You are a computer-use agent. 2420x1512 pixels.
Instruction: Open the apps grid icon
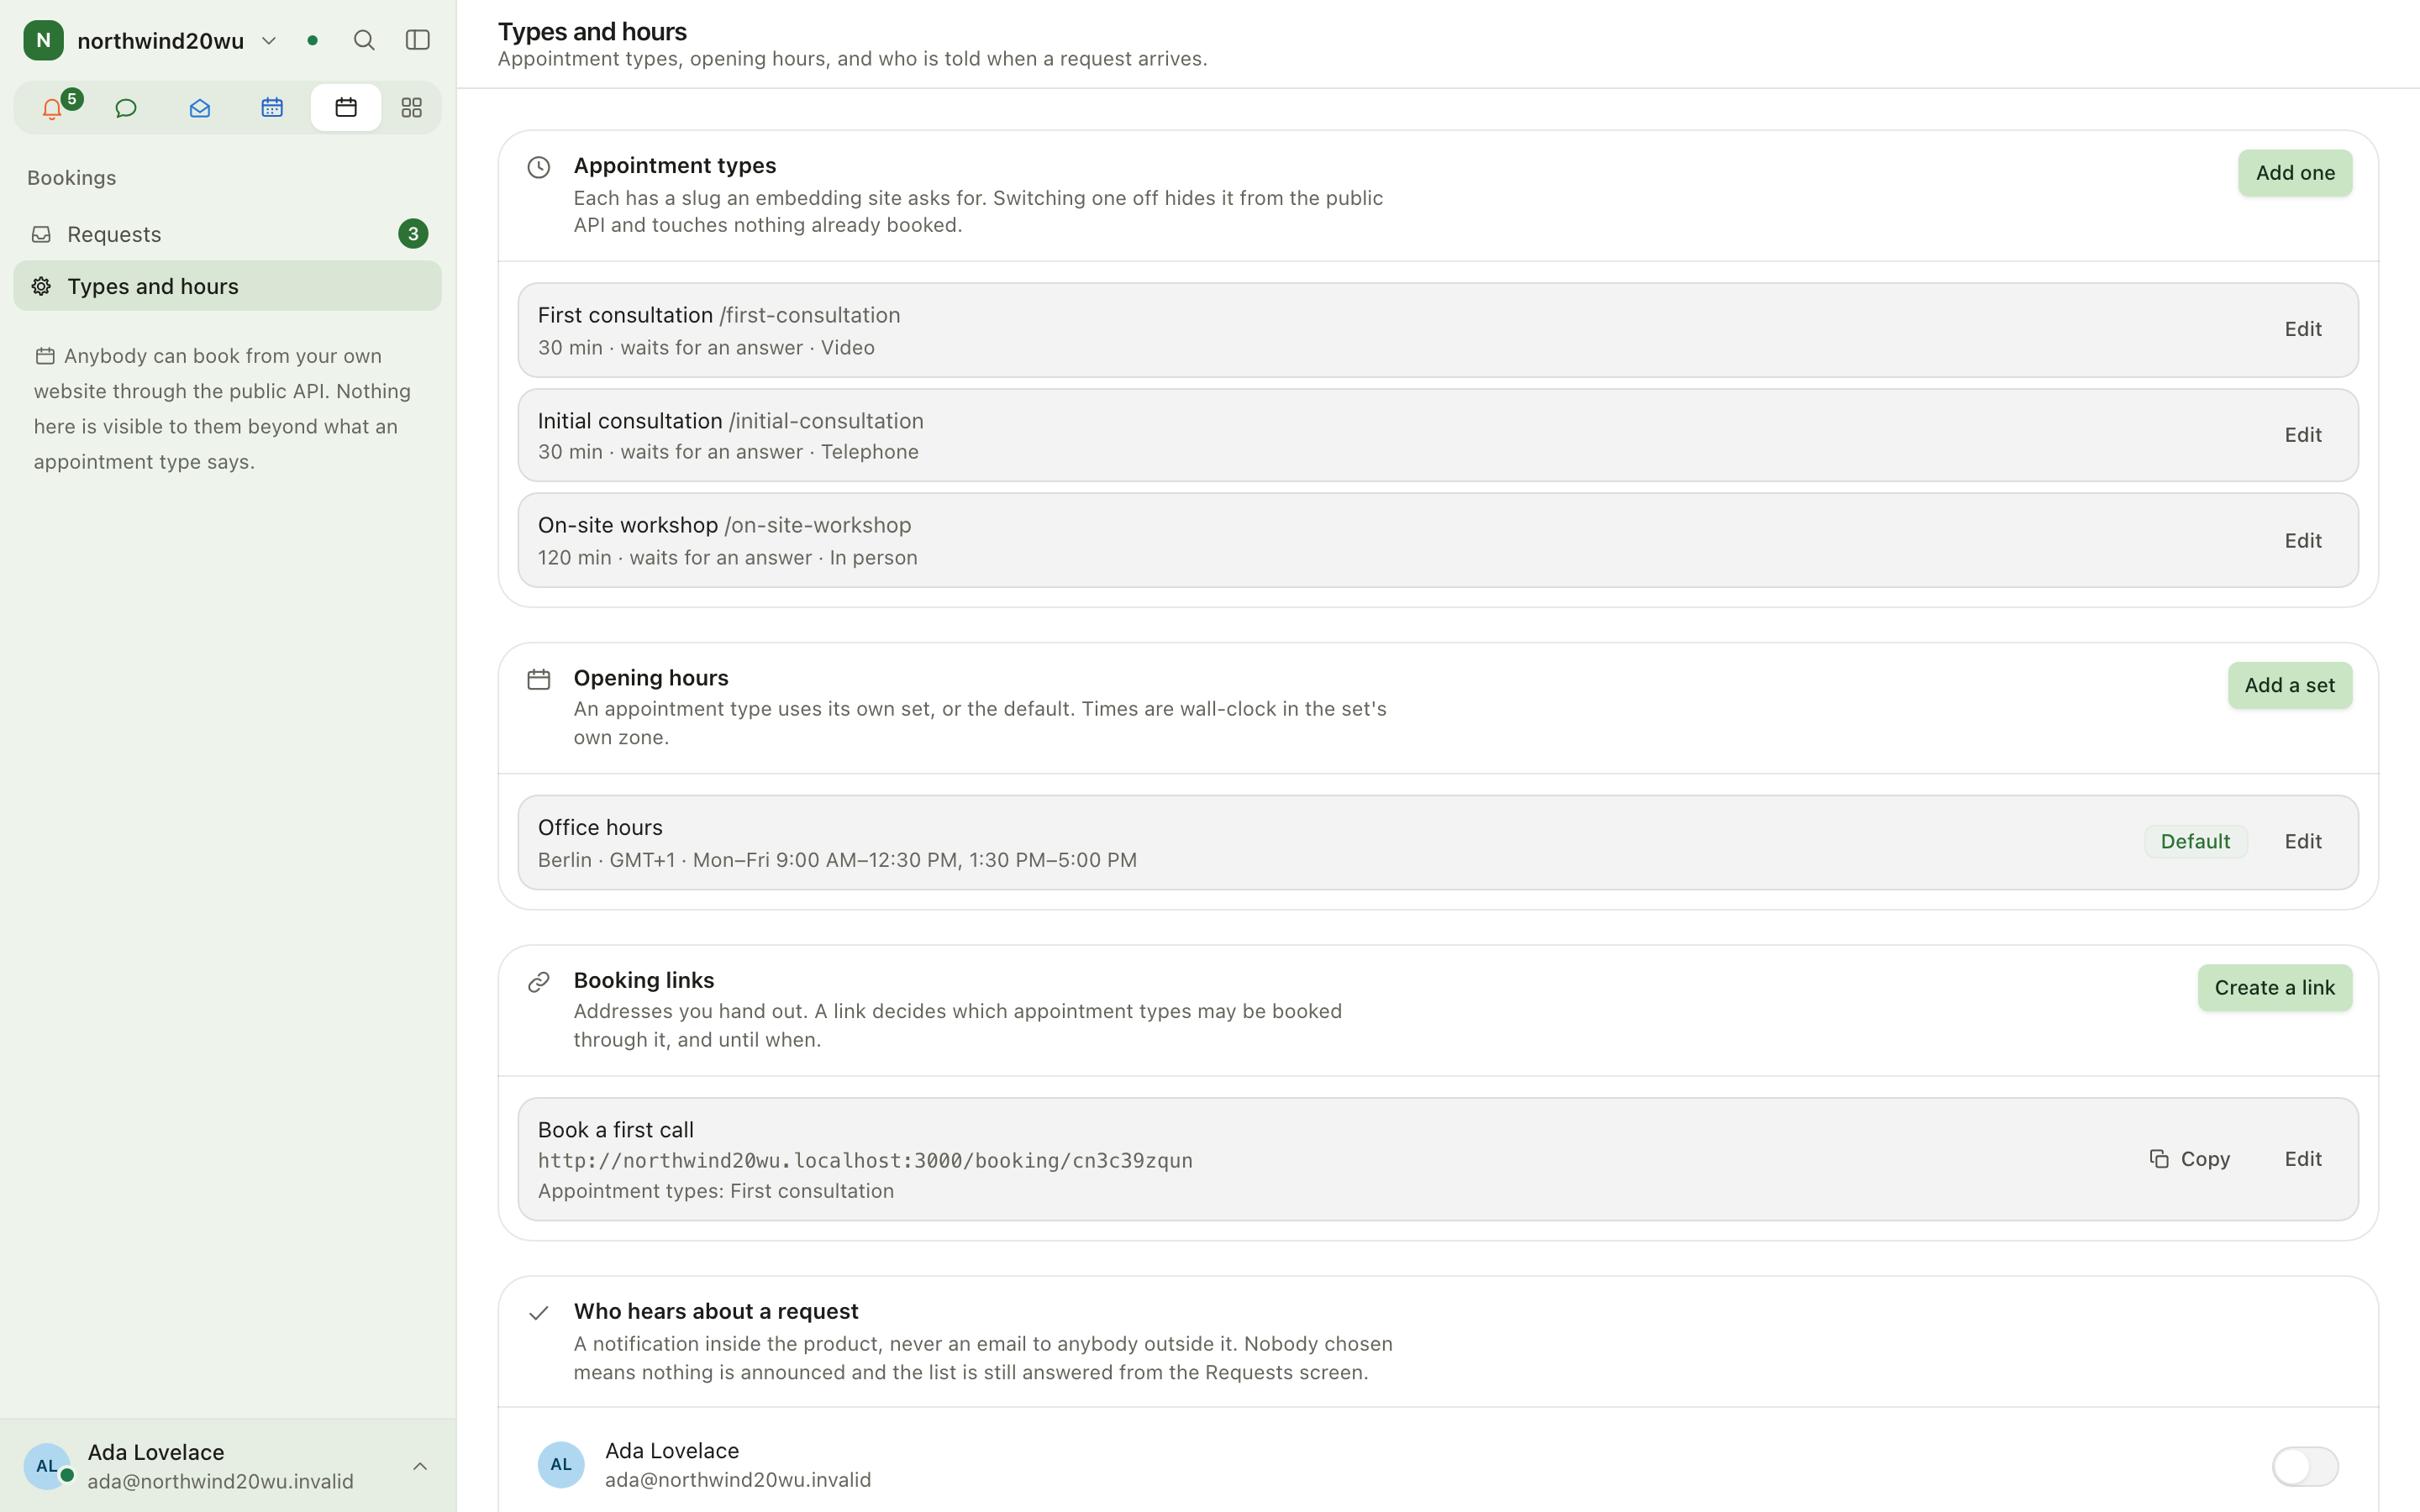click(x=412, y=108)
